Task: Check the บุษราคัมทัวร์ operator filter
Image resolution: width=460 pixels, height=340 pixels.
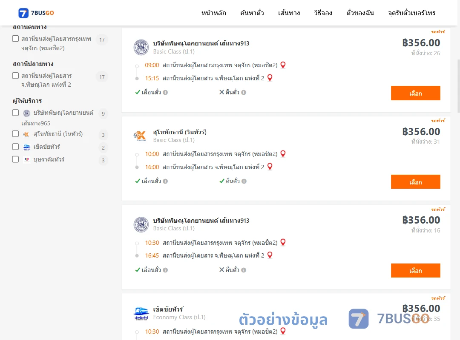Action: coord(16,159)
